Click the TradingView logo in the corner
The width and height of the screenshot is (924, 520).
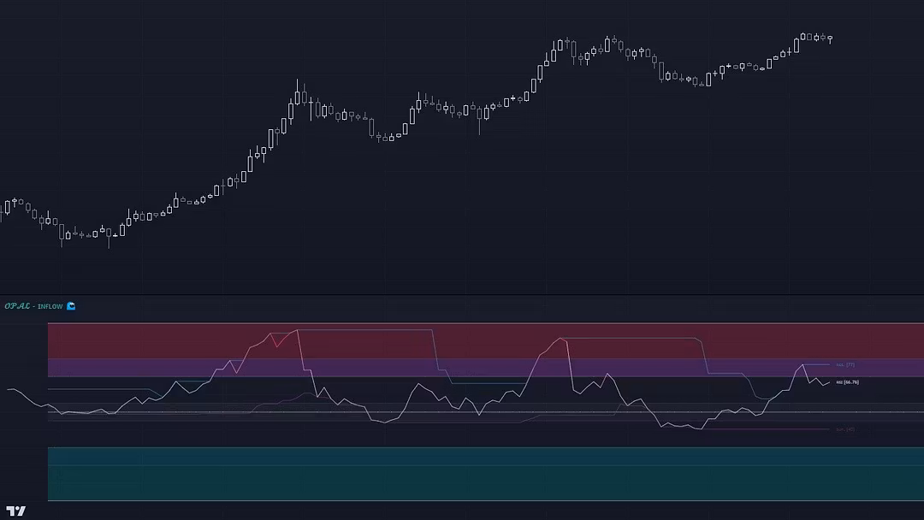point(15,511)
